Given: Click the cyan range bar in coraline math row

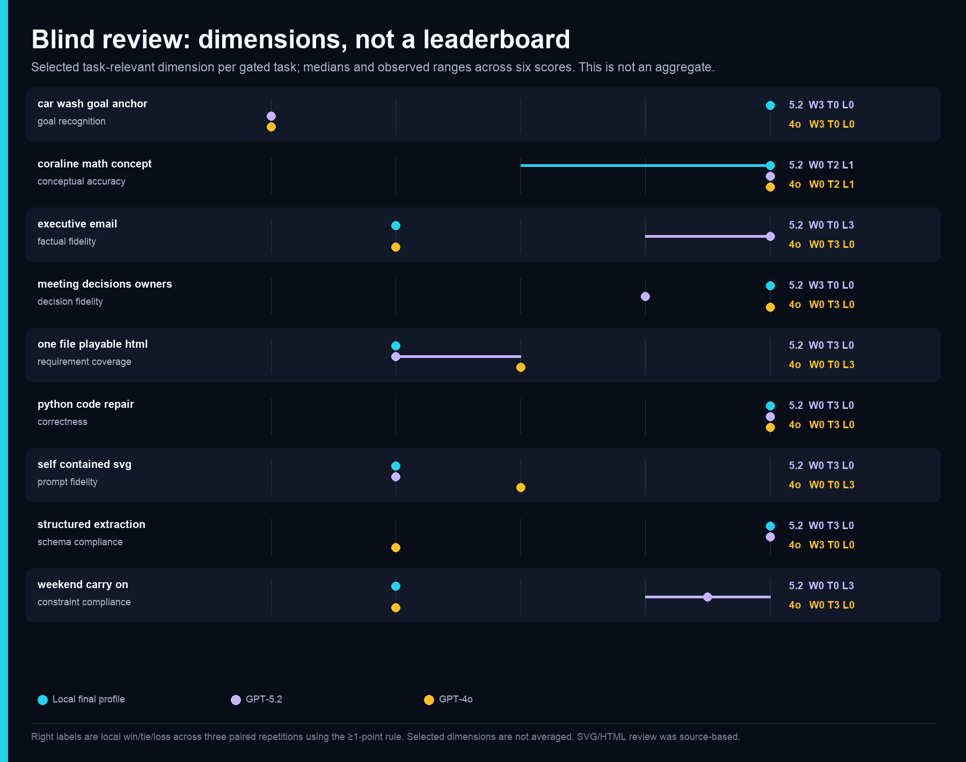Looking at the screenshot, I should point(645,165).
